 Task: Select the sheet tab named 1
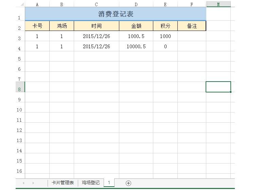coord(109,183)
